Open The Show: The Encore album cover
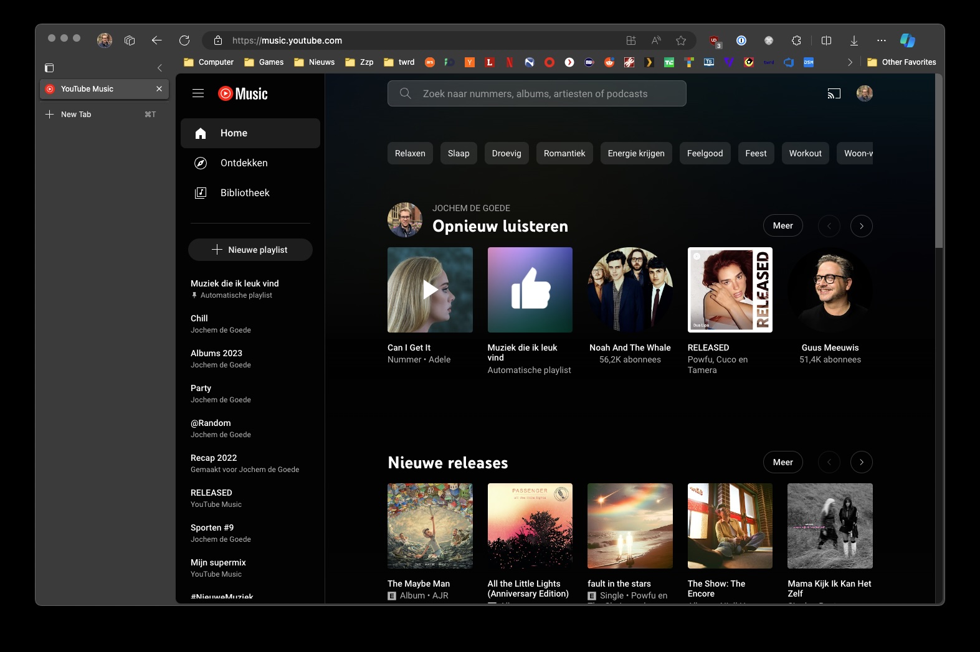Image resolution: width=980 pixels, height=652 pixels. coord(730,526)
